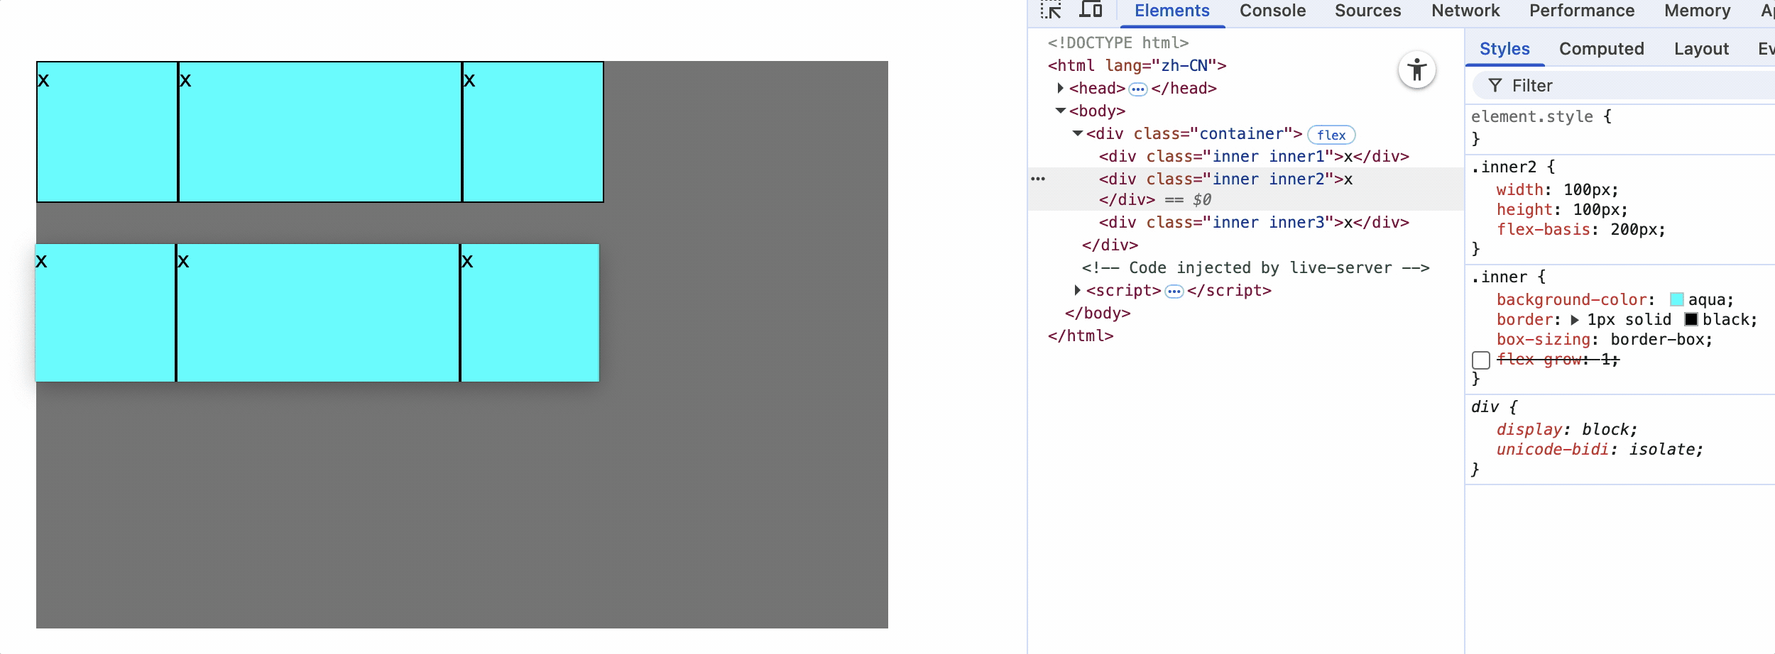
Task: Open the Console tab
Action: pos(1272,11)
